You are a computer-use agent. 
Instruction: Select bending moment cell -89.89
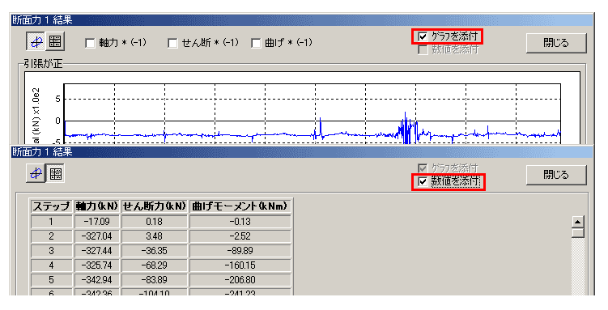point(240,251)
